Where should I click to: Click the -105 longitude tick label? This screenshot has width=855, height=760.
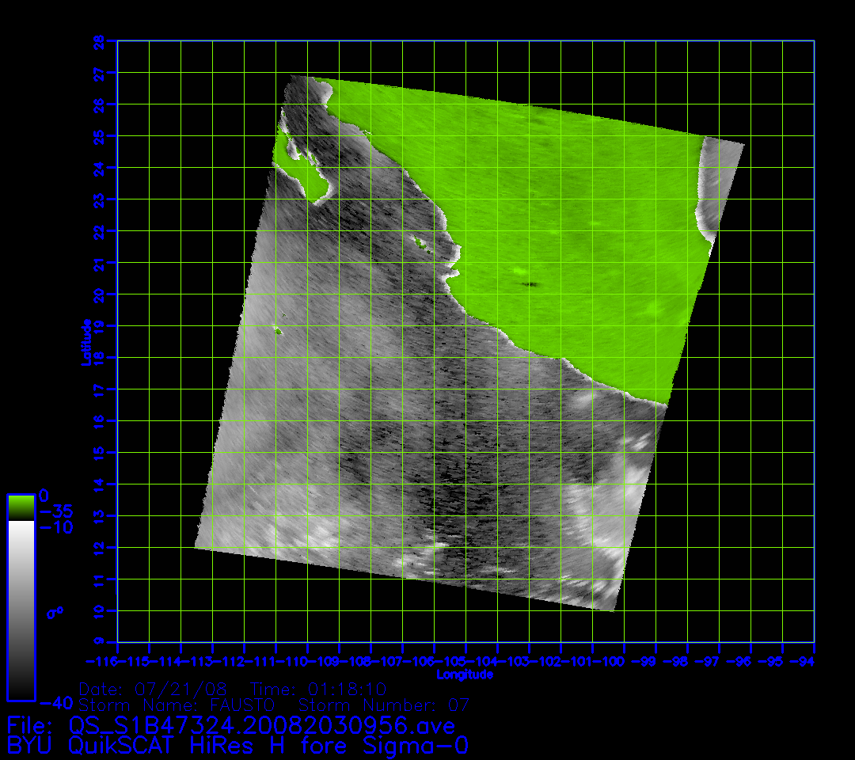pyautogui.click(x=465, y=661)
